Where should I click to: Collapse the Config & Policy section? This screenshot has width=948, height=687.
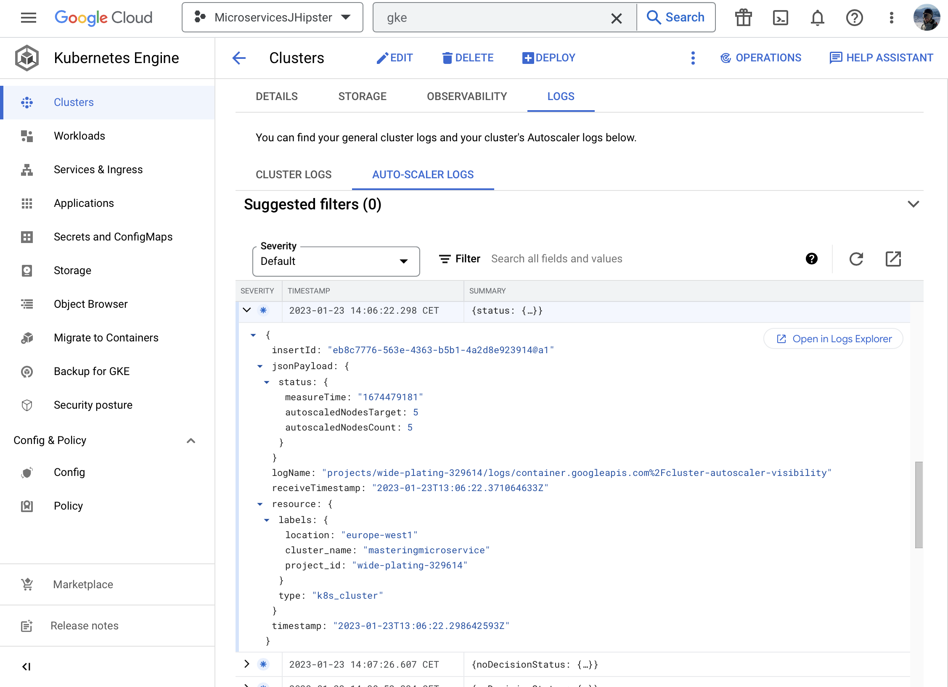click(x=191, y=440)
